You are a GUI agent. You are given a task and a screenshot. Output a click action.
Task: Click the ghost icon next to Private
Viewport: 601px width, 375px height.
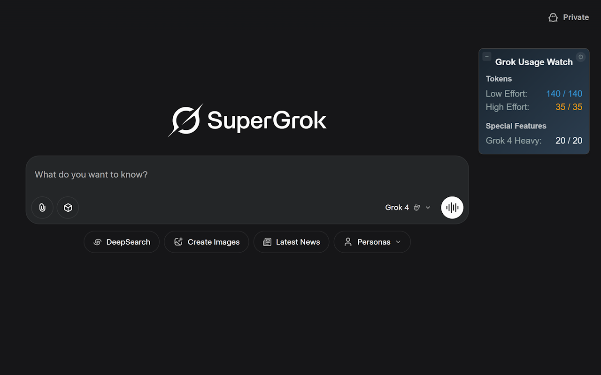553,17
